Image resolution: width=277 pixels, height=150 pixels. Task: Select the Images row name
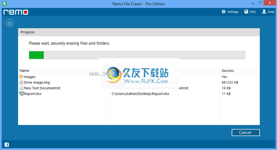[30, 77]
